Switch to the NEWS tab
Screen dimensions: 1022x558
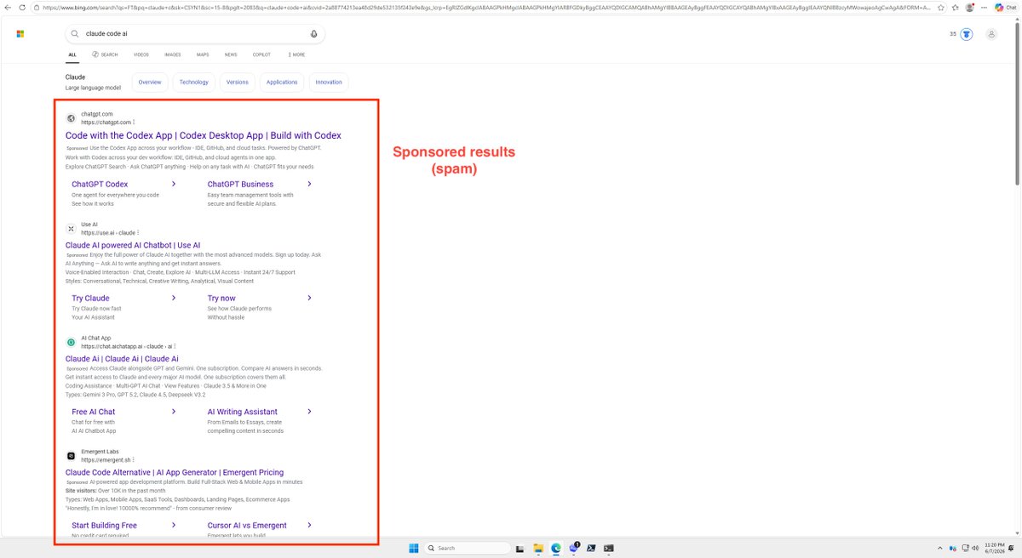[231, 54]
